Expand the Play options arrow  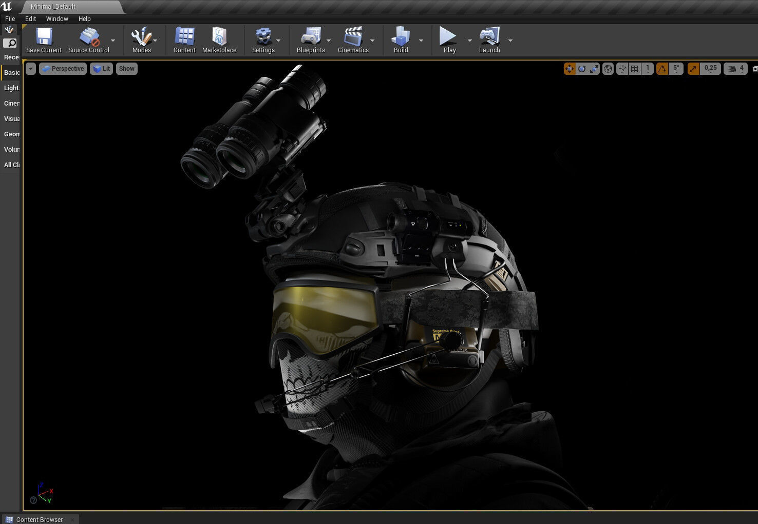point(469,40)
